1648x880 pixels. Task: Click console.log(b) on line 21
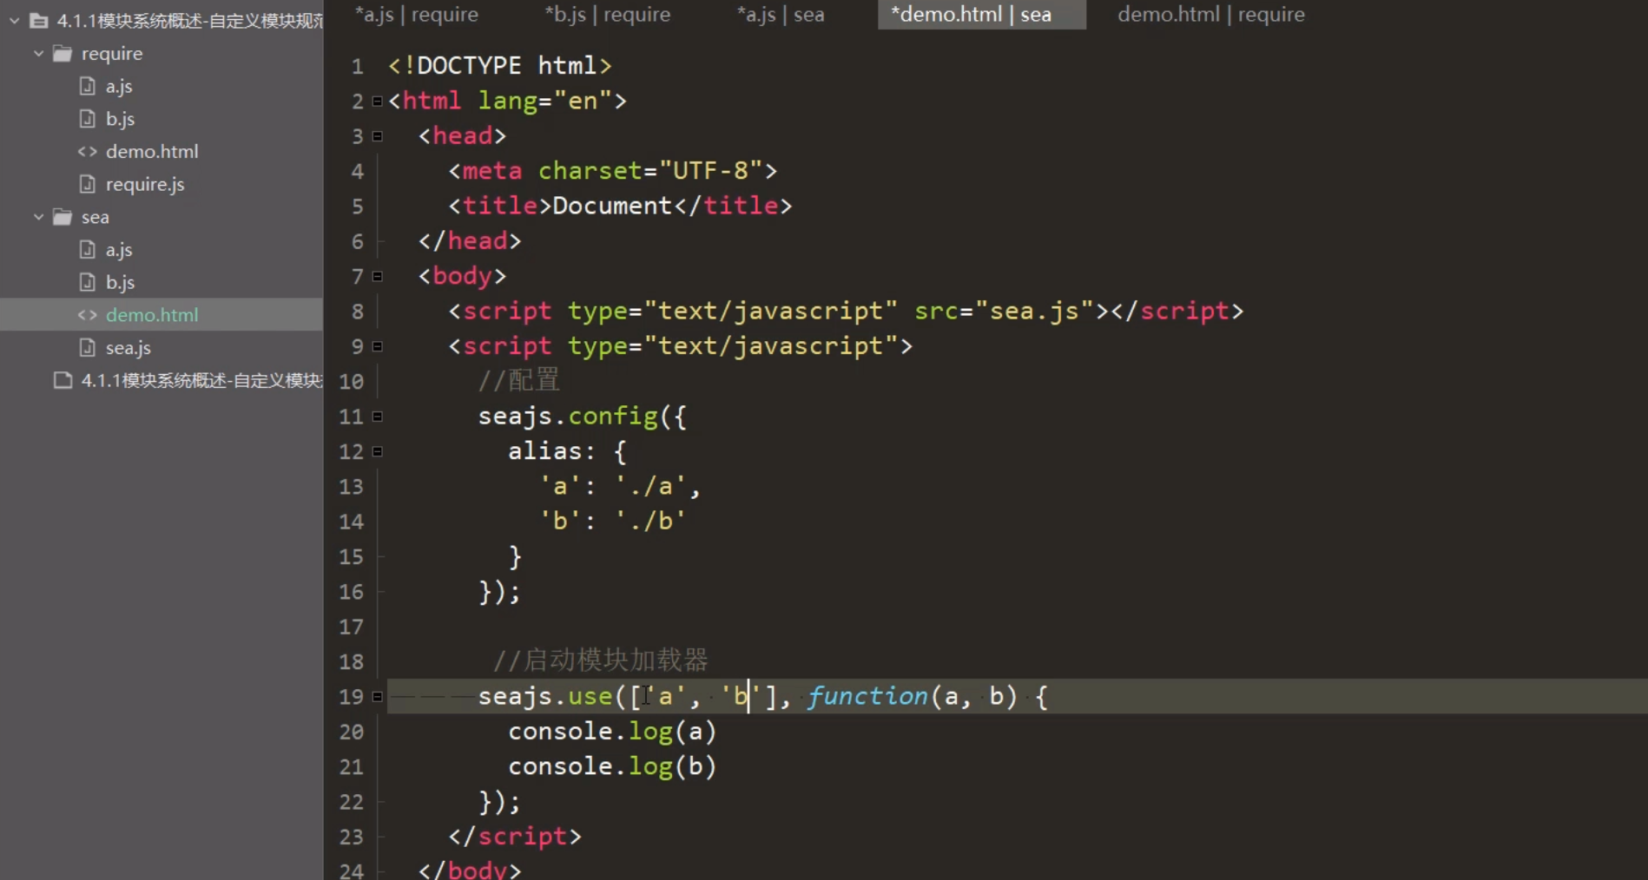612,766
